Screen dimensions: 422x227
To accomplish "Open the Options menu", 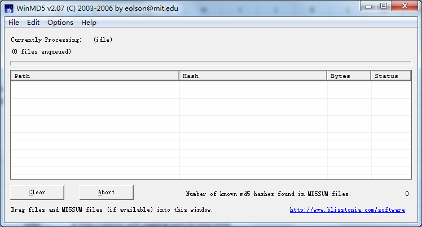I will click(x=60, y=23).
